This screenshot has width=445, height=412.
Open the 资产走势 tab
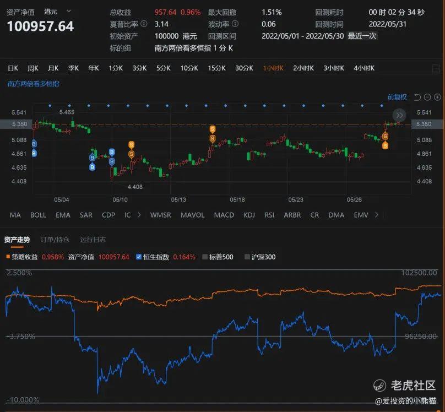click(17, 240)
